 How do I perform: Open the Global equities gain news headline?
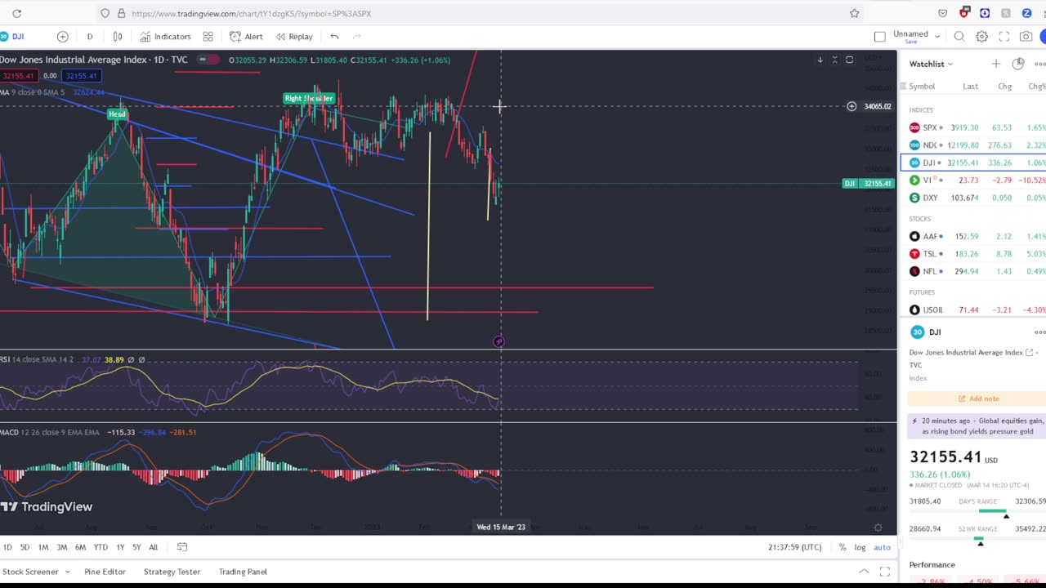coord(977,425)
